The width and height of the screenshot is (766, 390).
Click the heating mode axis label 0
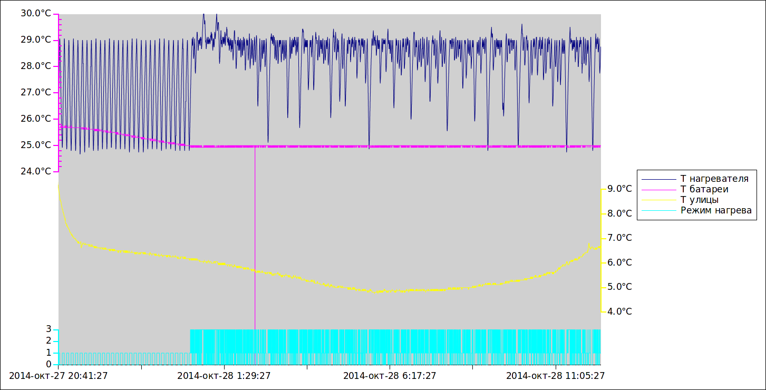(x=49, y=364)
